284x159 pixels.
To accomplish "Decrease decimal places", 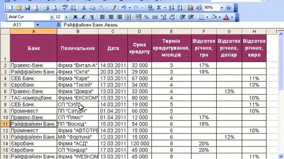I will [172, 17].
